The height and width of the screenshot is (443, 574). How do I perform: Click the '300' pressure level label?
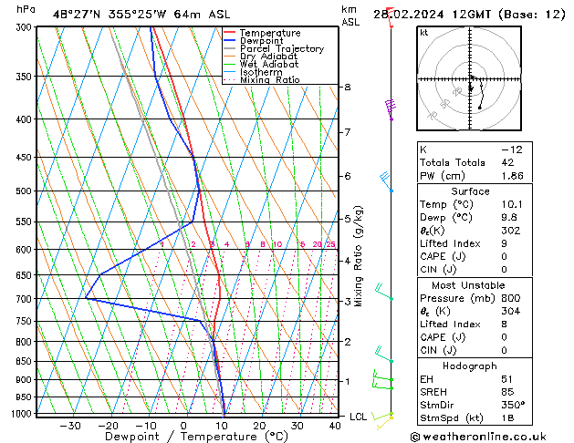pyautogui.click(x=26, y=27)
